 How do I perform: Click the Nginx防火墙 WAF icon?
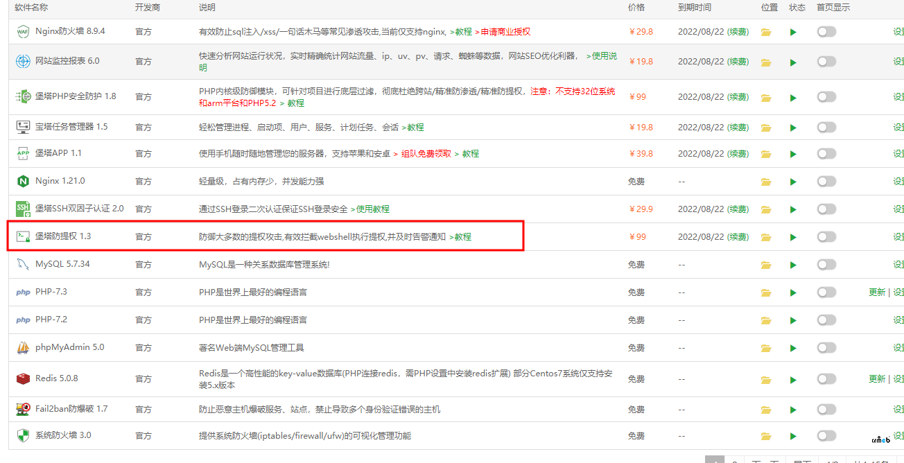point(23,31)
